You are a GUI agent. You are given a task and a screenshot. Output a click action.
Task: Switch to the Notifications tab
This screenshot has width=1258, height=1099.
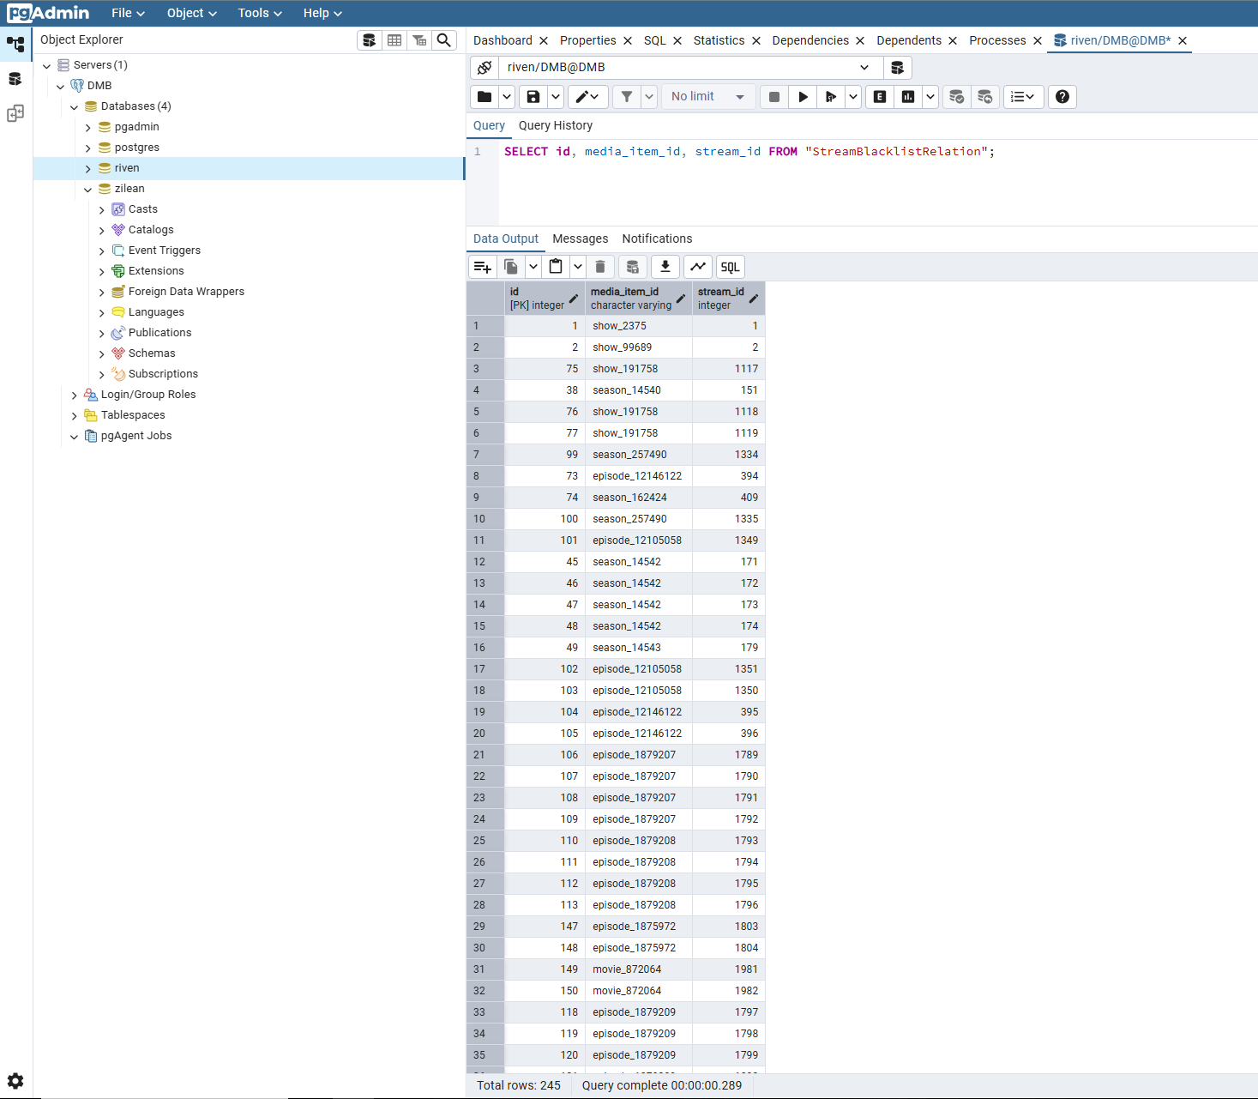point(657,239)
